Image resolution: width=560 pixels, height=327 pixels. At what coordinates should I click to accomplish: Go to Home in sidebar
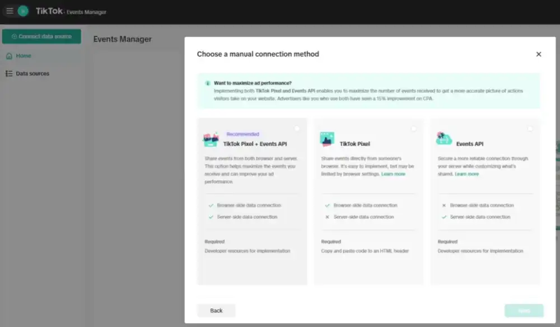point(23,56)
